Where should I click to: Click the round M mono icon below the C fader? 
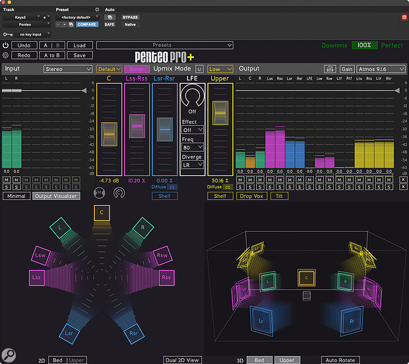[100, 193]
